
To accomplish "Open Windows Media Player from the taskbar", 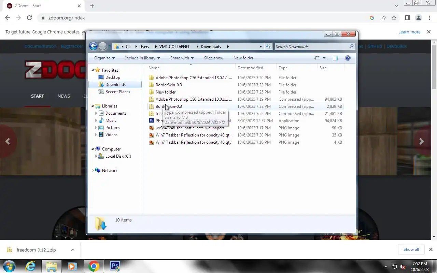I will coord(72,266).
